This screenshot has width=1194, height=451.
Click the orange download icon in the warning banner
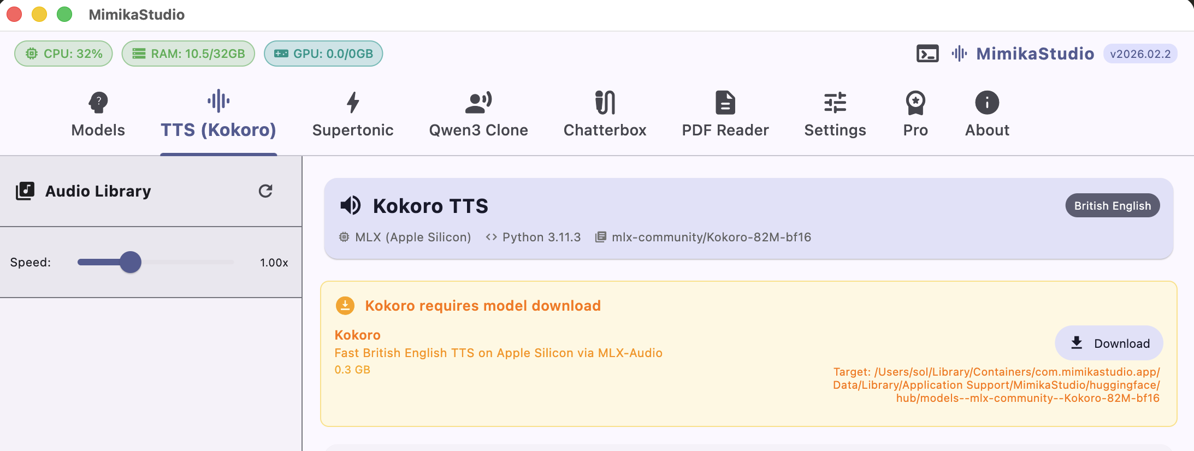pyautogui.click(x=345, y=306)
